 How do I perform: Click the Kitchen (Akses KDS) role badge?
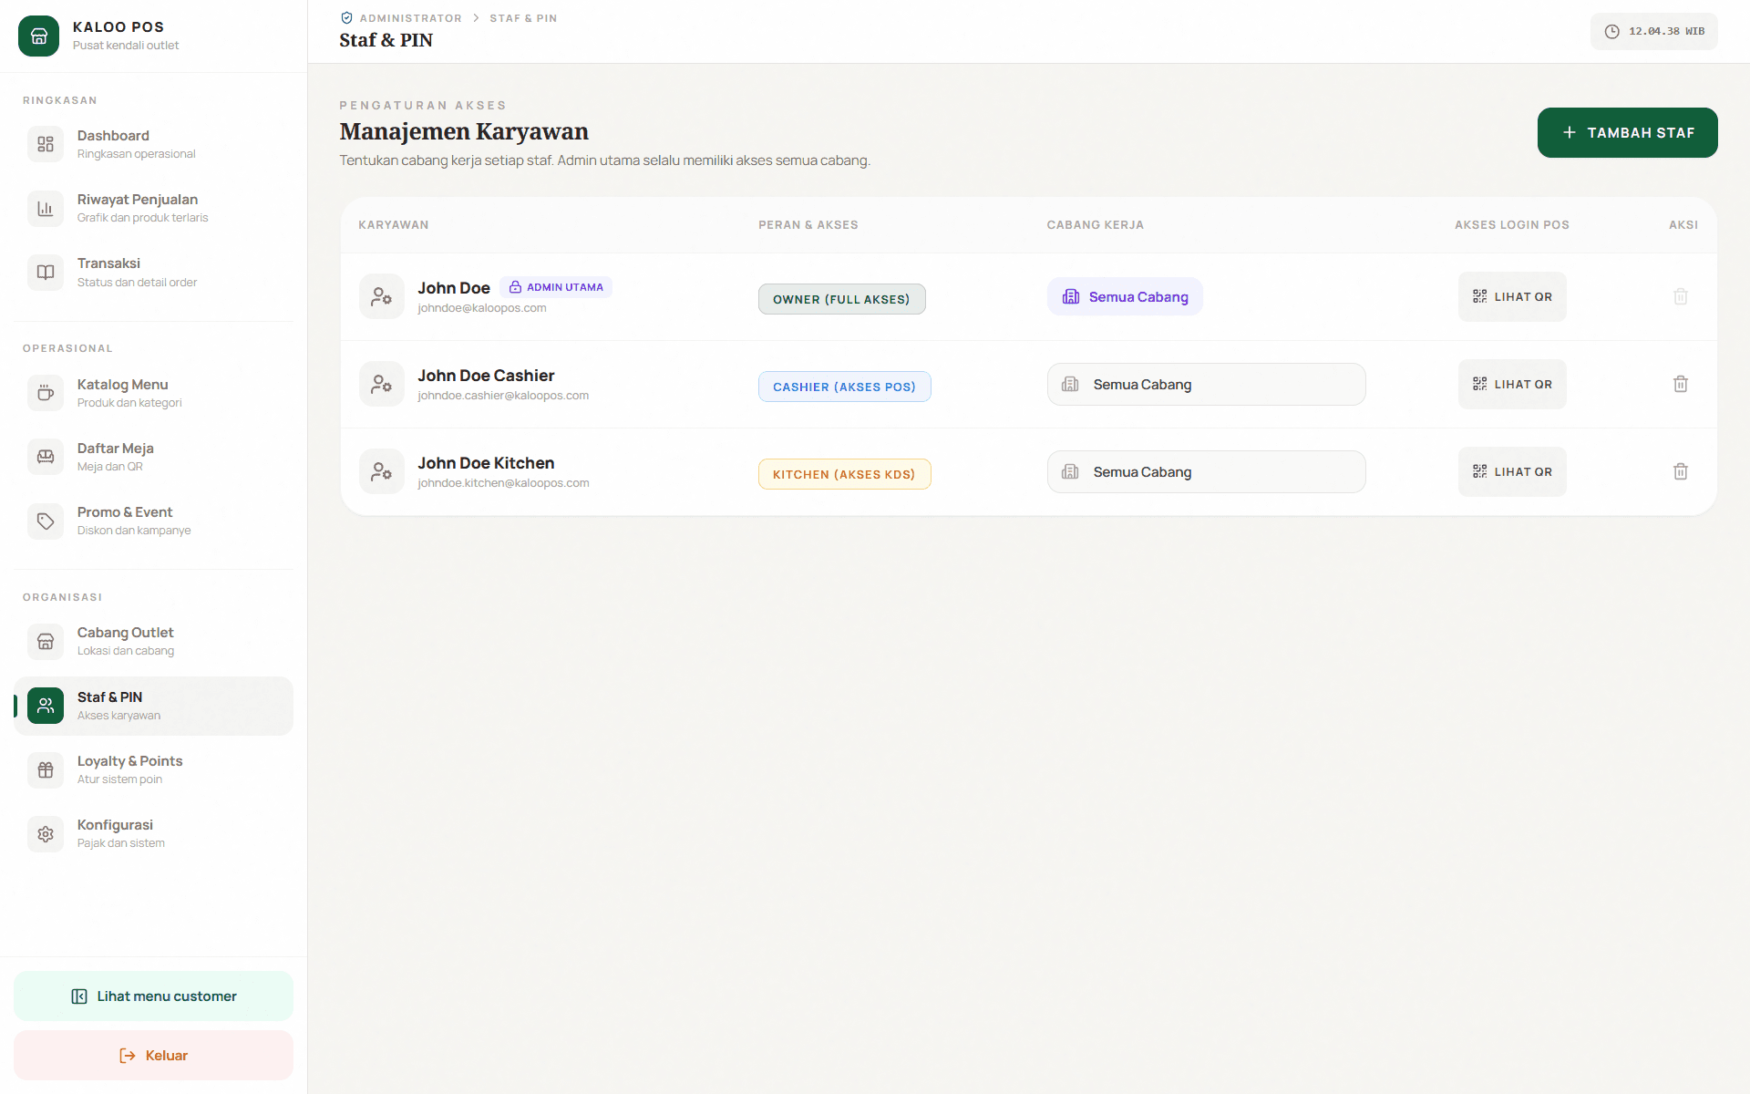(844, 474)
